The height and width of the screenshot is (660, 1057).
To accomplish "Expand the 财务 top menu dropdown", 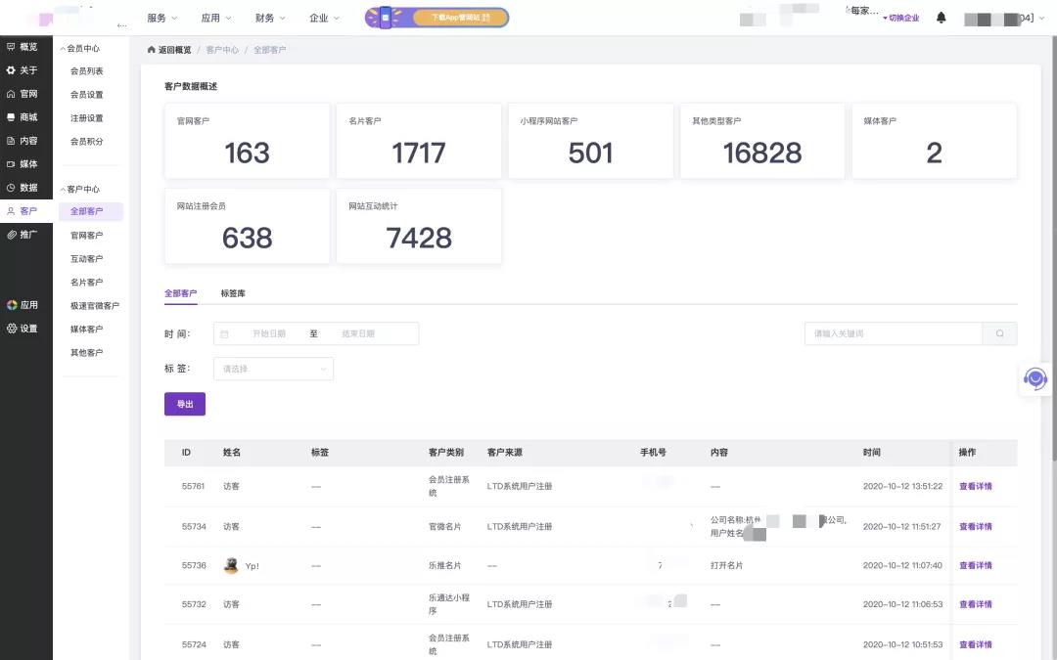I will 269,18.
